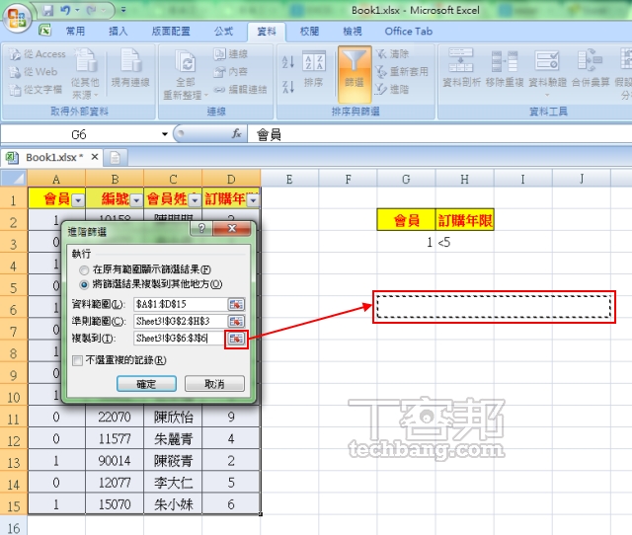Select 在原有範圍顯示篩選結果 radio option
Image resolution: width=632 pixels, height=535 pixels.
pyautogui.click(x=83, y=269)
